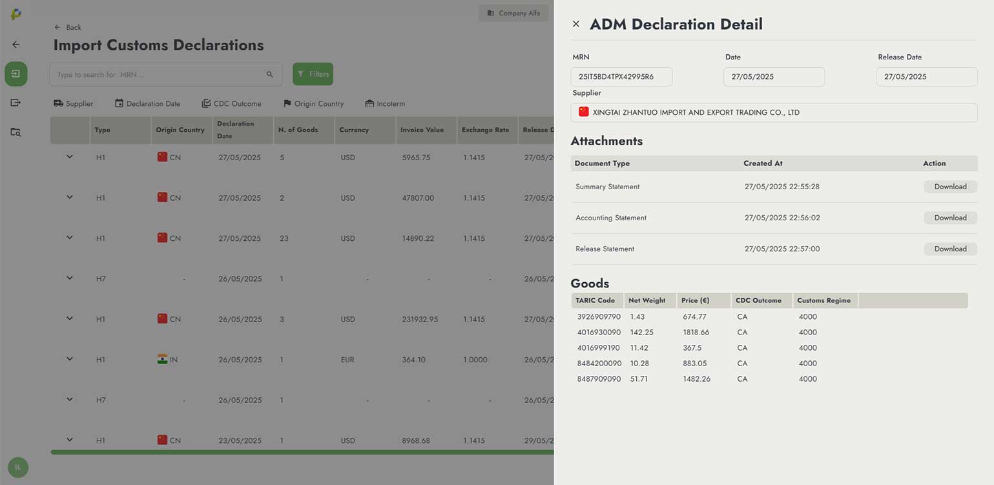
Task: Expand the India origin declaration row
Action: point(70,359)
